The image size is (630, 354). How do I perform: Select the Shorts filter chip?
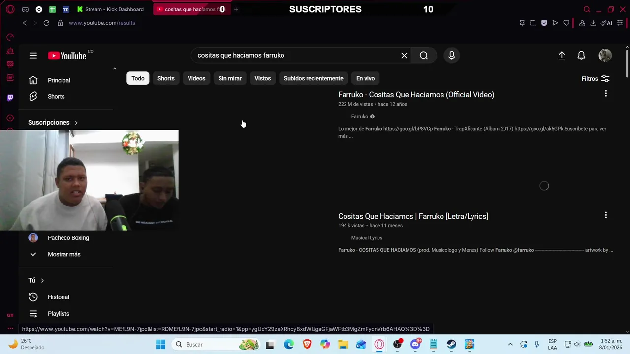166,78
